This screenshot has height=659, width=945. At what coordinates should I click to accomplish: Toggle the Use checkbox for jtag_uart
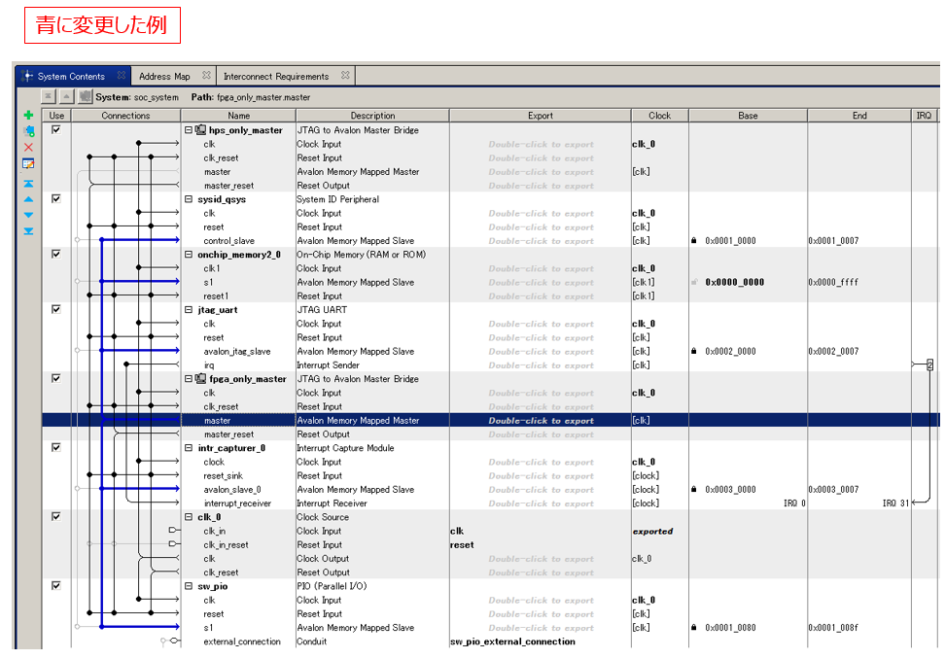(x=56, y=310)
